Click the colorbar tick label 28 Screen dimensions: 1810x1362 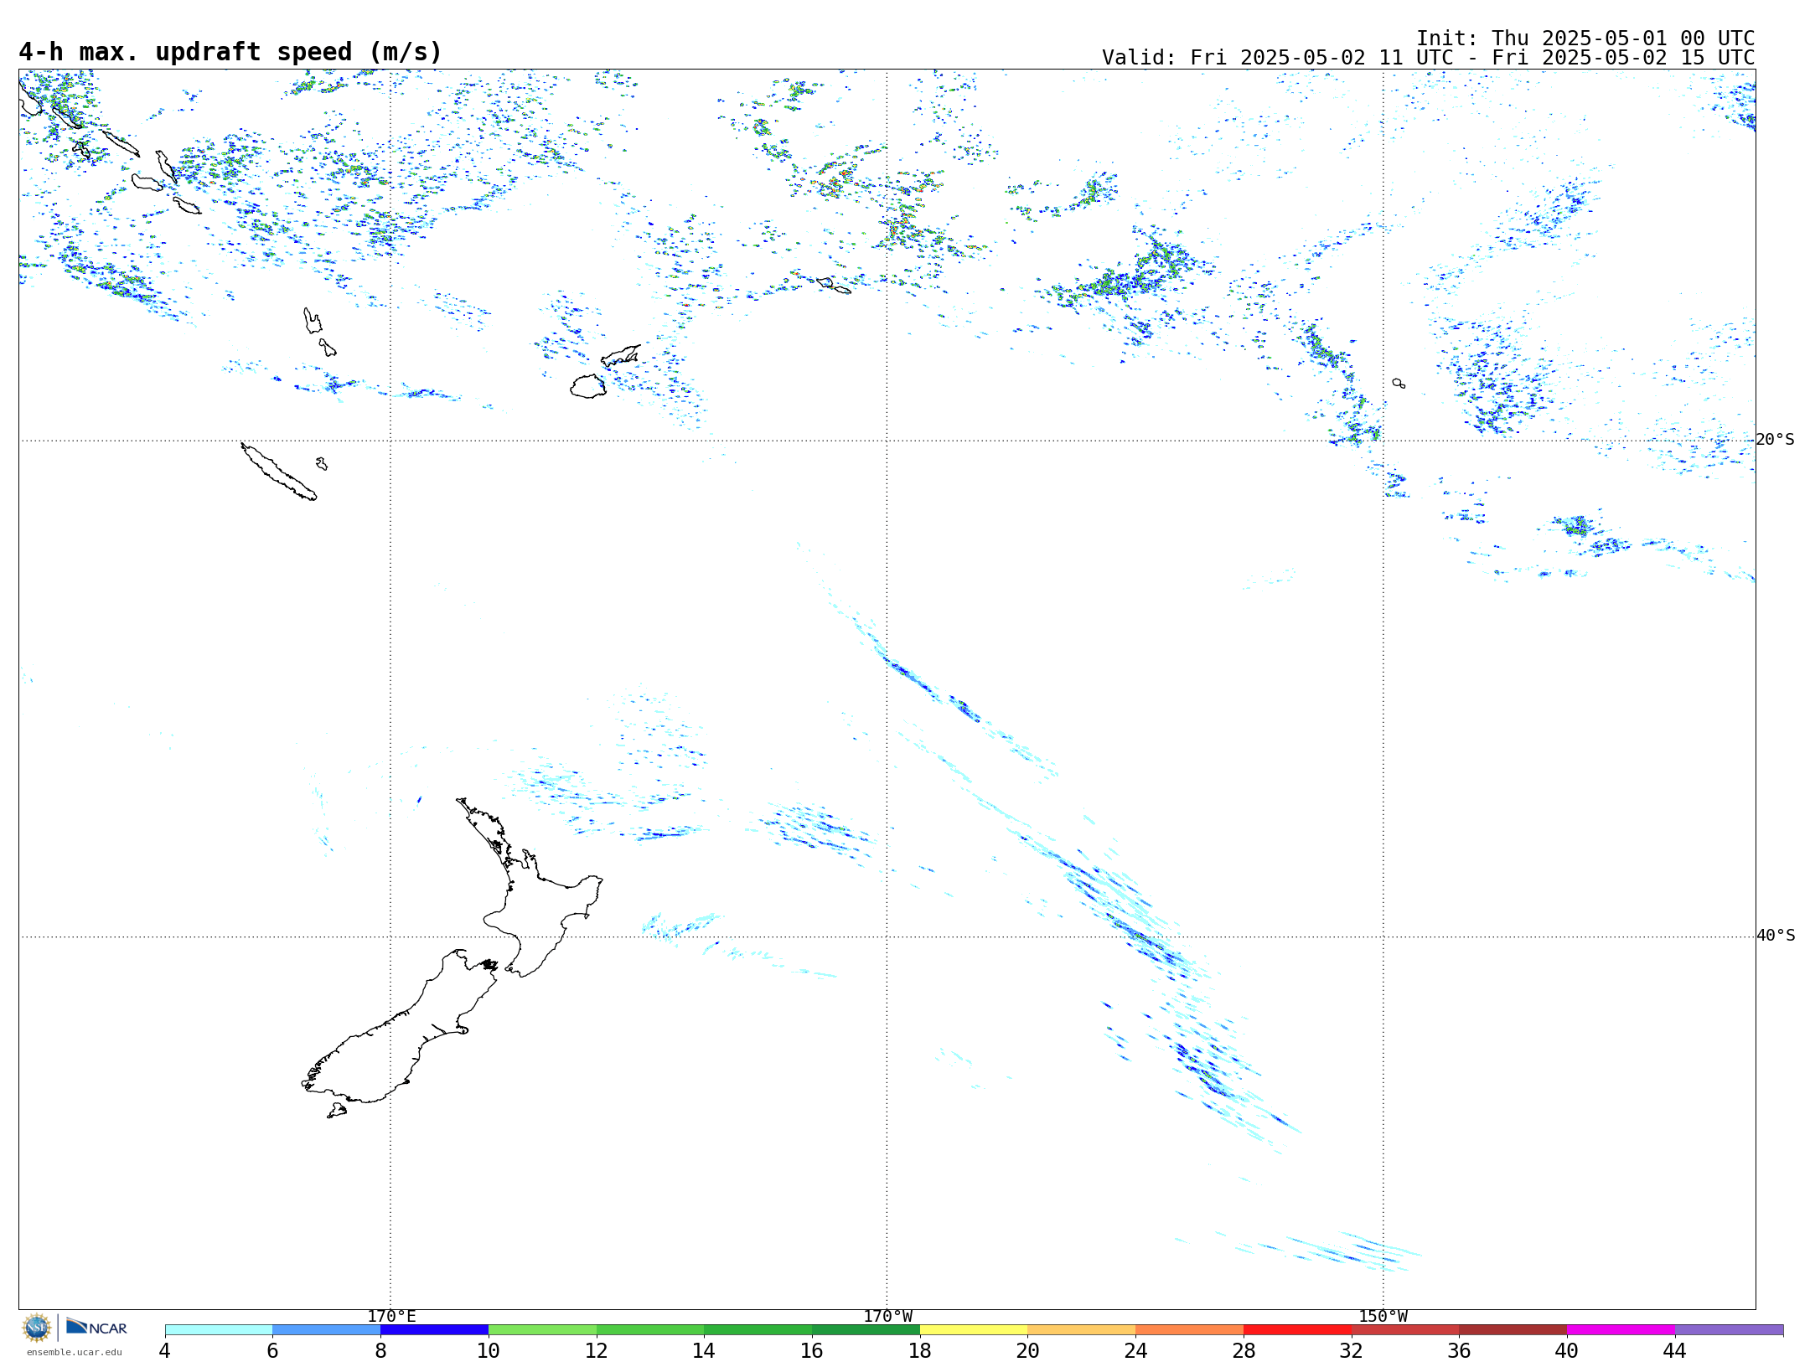pyautogui.click(x=1244, y=1351)
